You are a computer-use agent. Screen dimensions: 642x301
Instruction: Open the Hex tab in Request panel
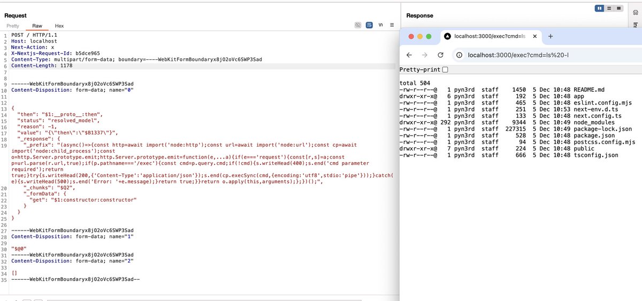[59, 26]
